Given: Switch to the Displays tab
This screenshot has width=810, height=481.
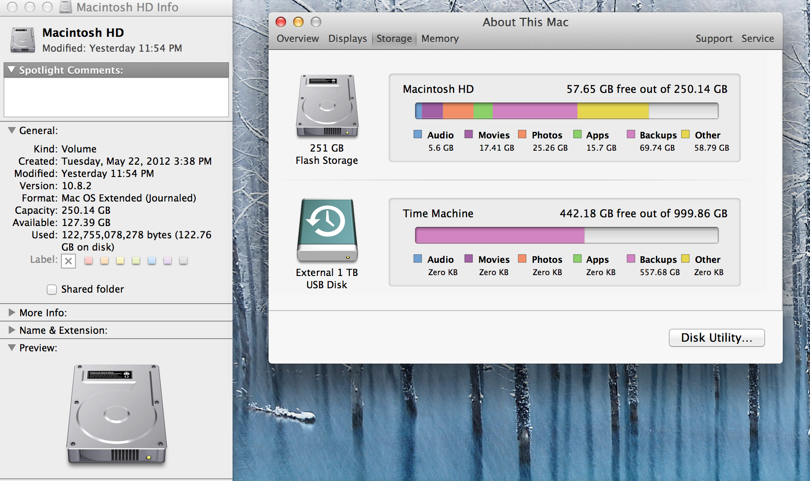Looking at the screenshot, I should pos(348,39).
